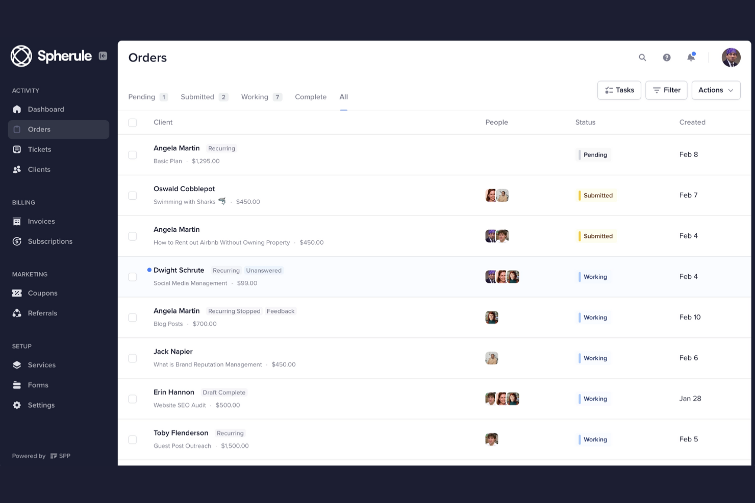Image resolution: width=755 pixels, height=503 pixels.
Task: Check the checkbox on Oswald Cobblepot's order
Action: click(133, 195)
